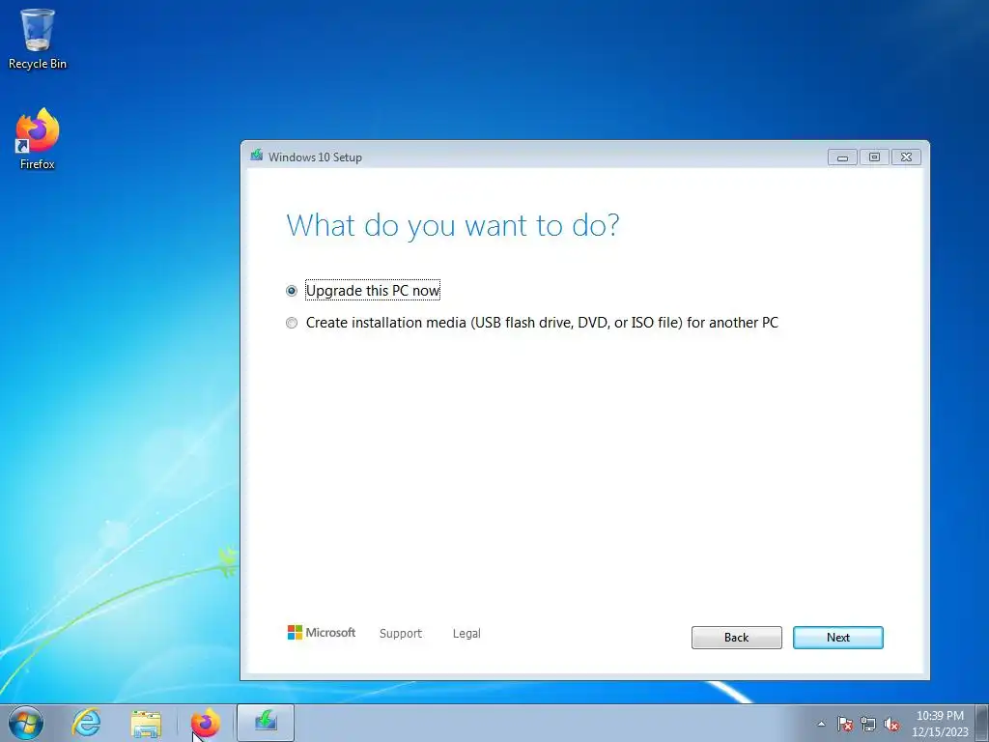989x742 pixels.
Task: Minimize the Windows 10 Setup window
Action: pyautogui.click(x=842, y=157)
